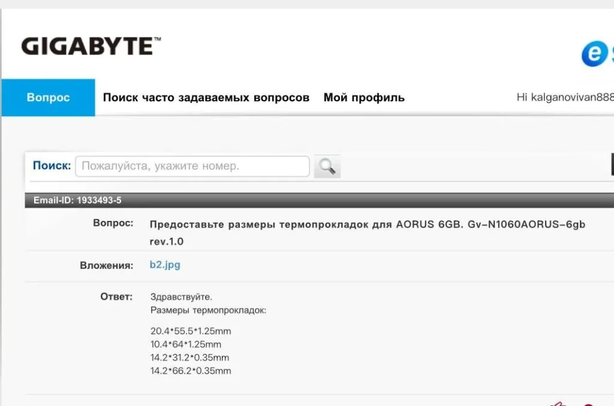This screenshot has height=406, width=614.
Task: Click the 14.2*66.2*0.35mm size line
Action: [191, 371]
